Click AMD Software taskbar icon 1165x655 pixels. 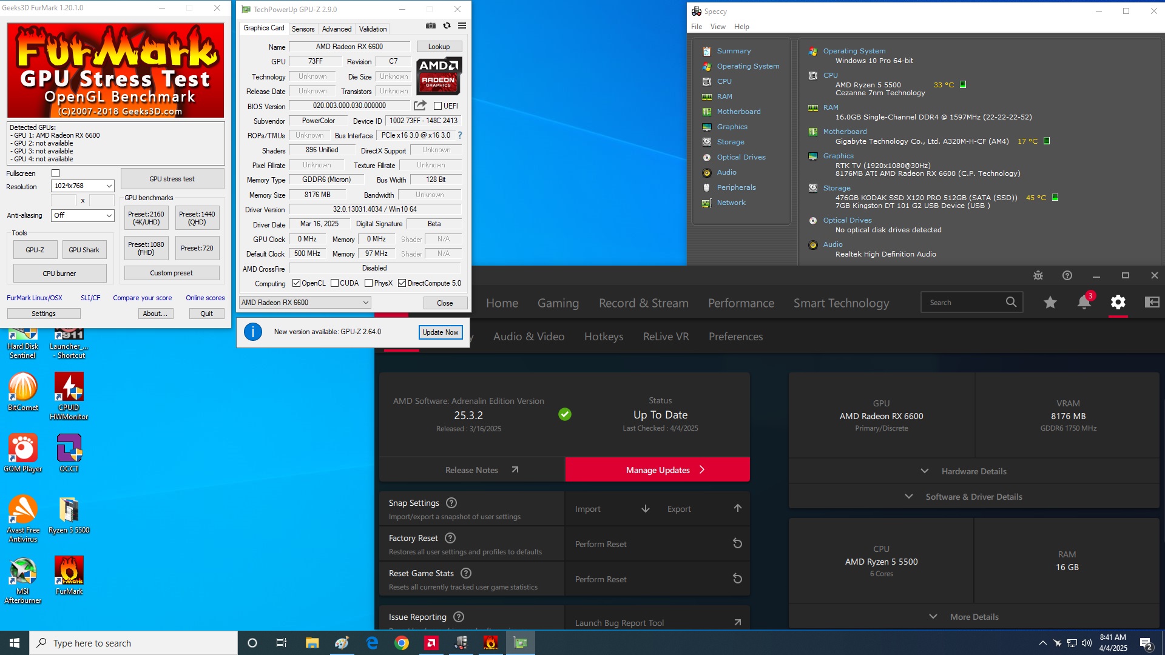click(431, 643)
